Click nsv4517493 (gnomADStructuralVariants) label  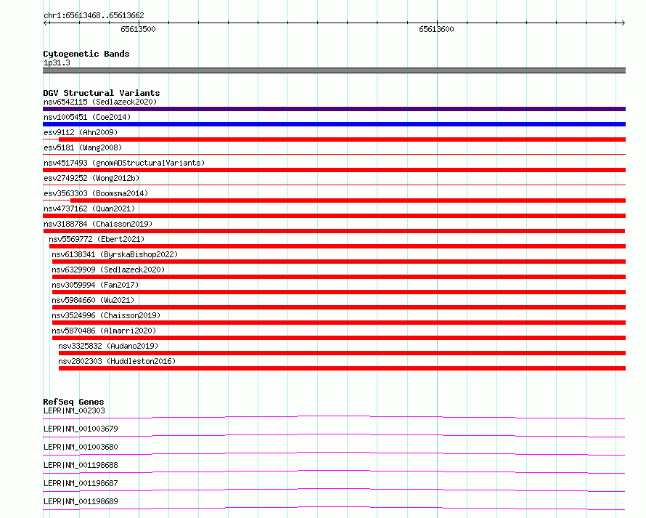coord(124,163)
